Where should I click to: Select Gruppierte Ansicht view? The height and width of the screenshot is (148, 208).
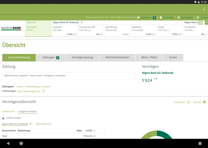[x=27, y=111]
